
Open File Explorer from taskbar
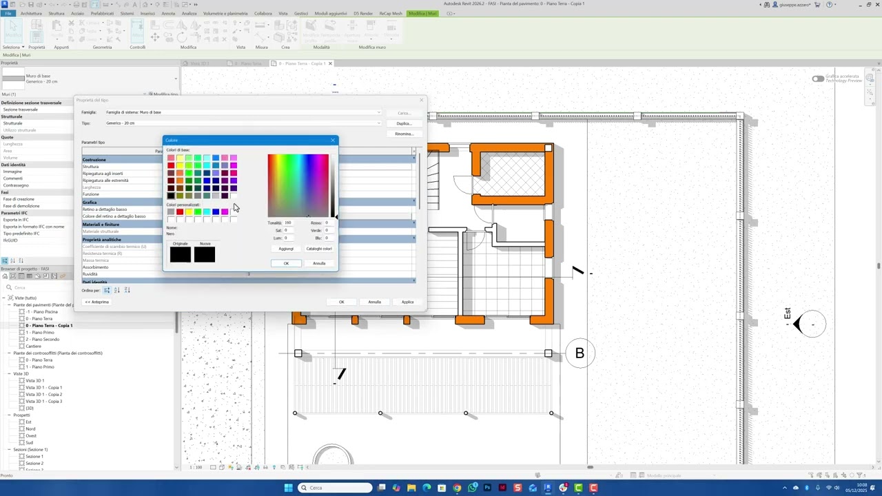coord(411,488)
